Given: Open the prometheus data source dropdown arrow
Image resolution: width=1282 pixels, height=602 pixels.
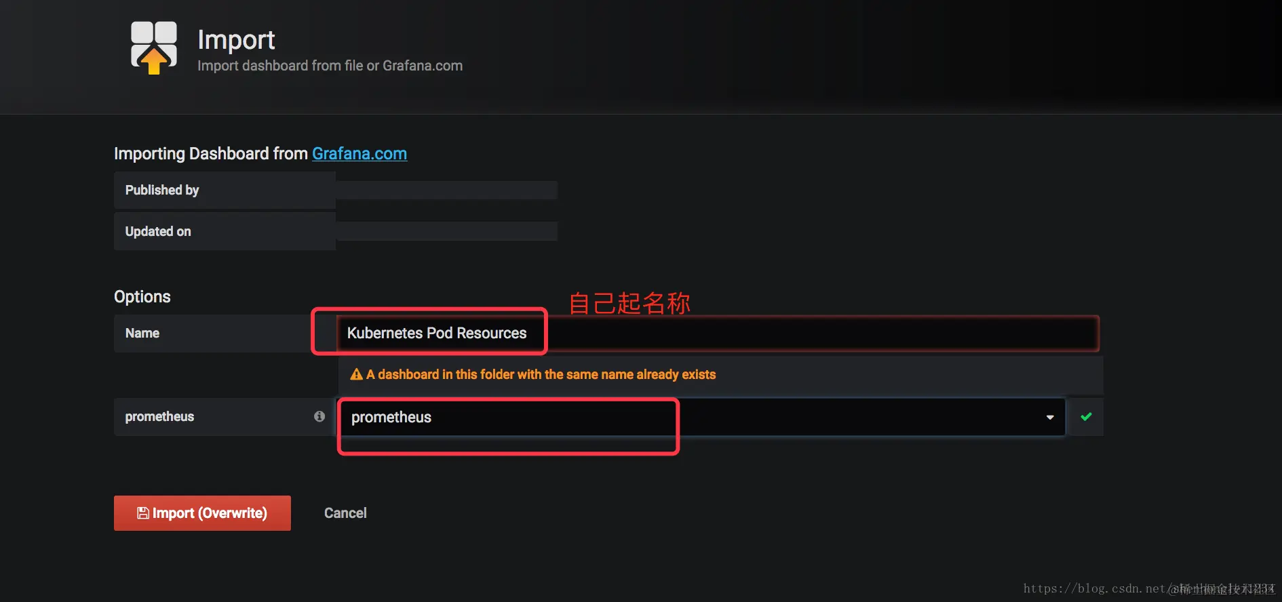Looking at the screenshot, I should pos(1050,417).
